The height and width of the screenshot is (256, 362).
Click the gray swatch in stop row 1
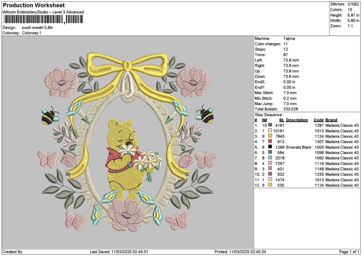click(x=270, y=125)
